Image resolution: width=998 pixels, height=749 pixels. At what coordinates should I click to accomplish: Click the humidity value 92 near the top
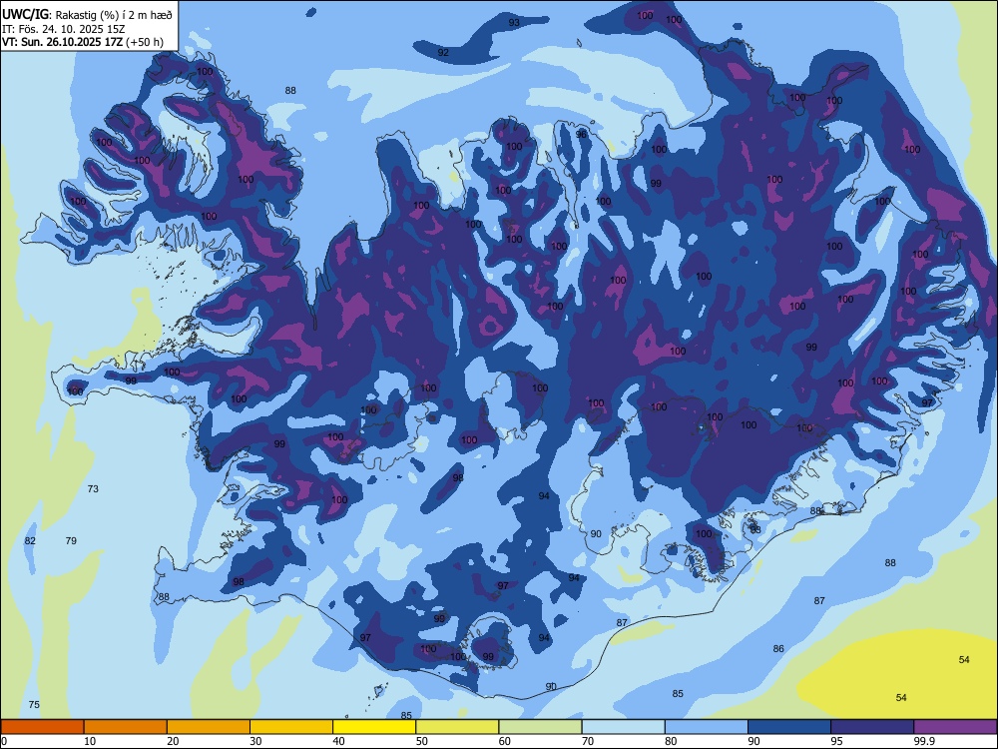(444, 52)
